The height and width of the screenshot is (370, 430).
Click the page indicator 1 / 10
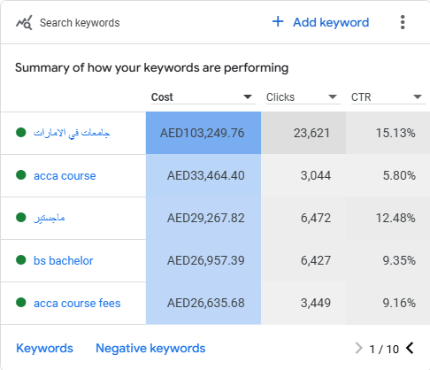[x=384, y=350]
